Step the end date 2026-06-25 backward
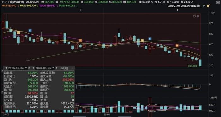221x117 pixels. coord(33,68)
